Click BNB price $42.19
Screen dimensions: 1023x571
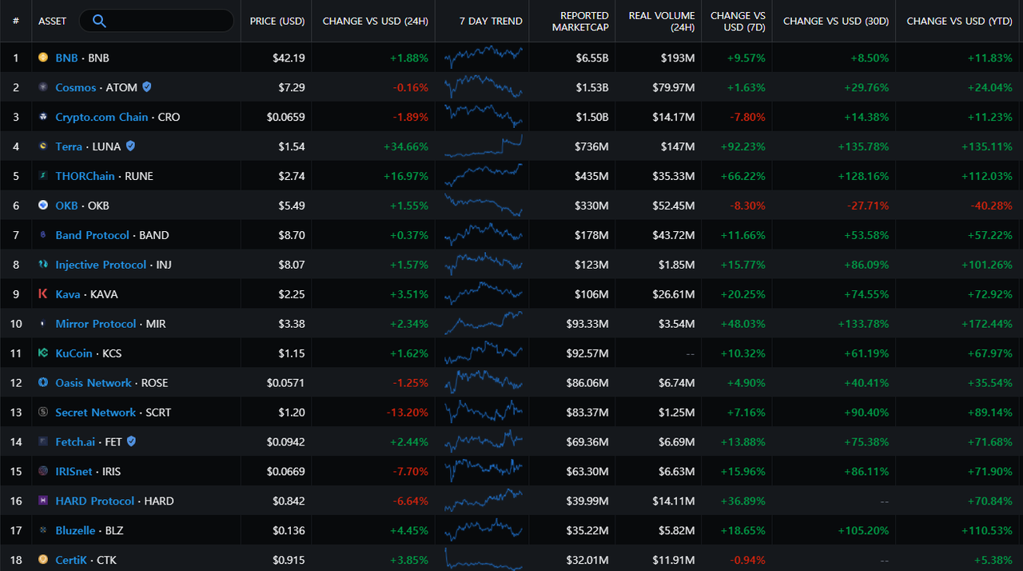288,58
